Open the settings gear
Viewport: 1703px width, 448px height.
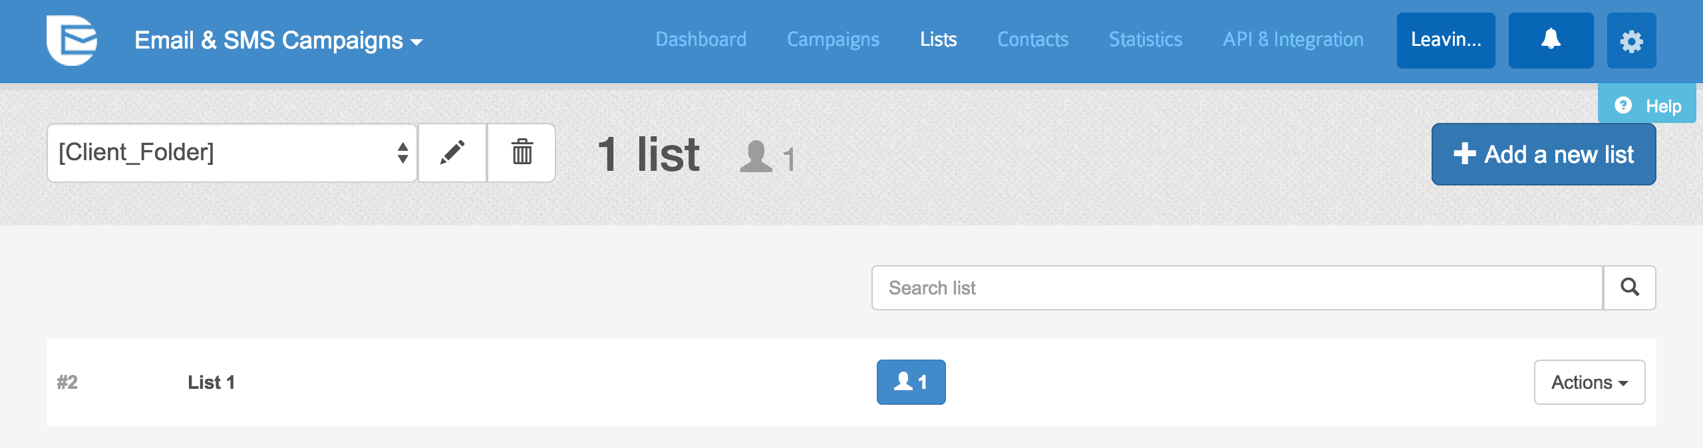click(x=1631, y=41)
